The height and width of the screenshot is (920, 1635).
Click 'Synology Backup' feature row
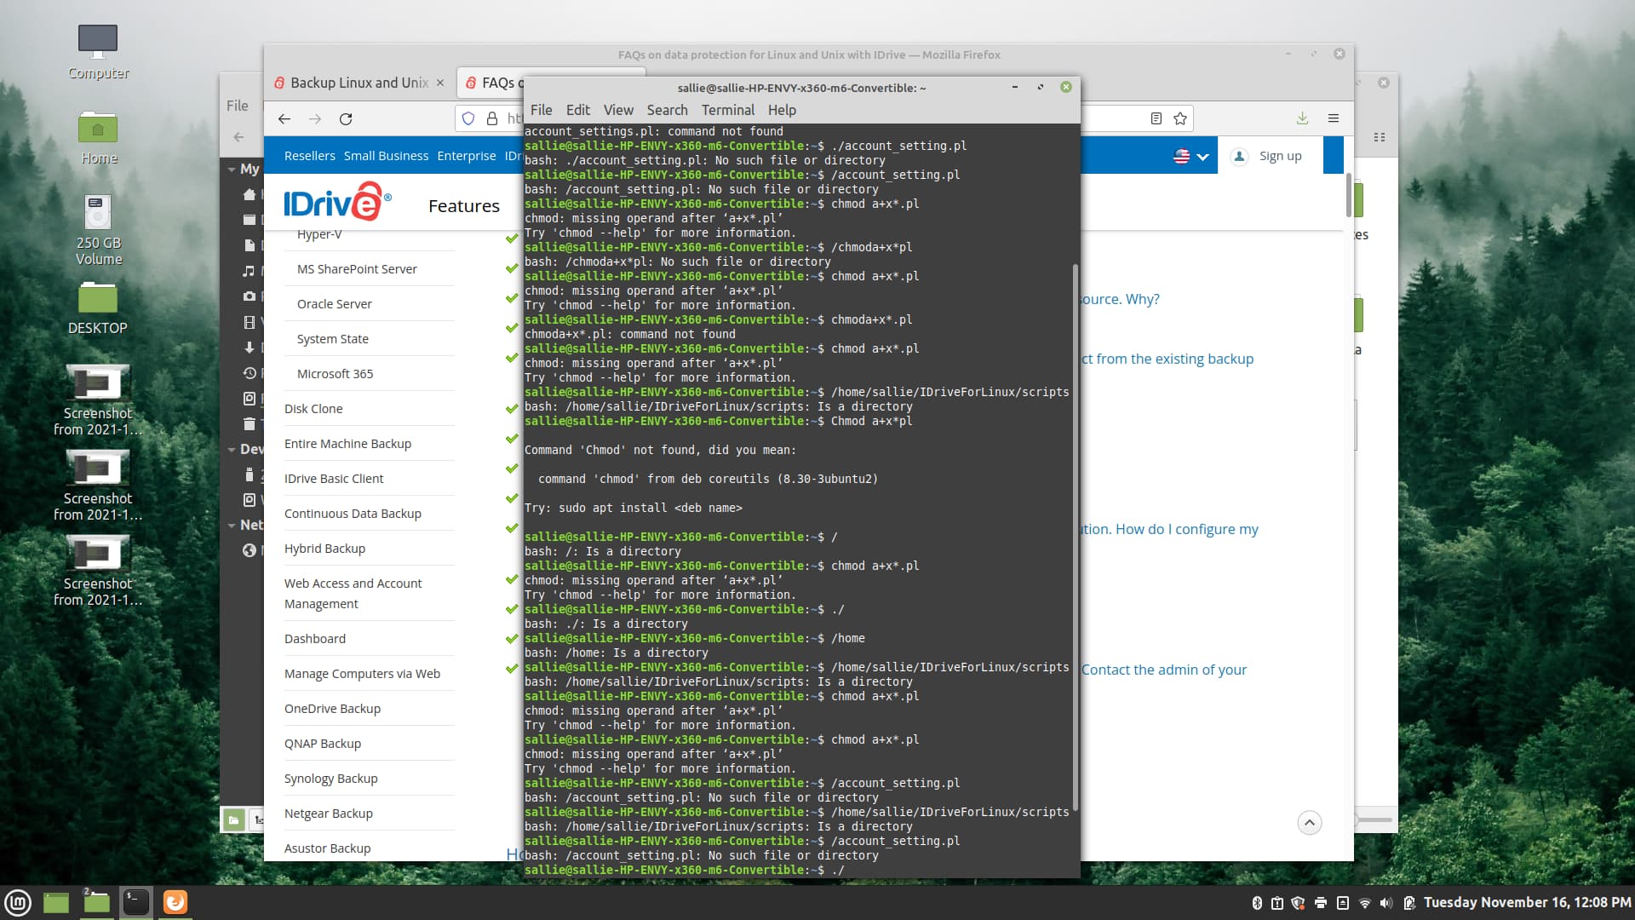point(369,779)
